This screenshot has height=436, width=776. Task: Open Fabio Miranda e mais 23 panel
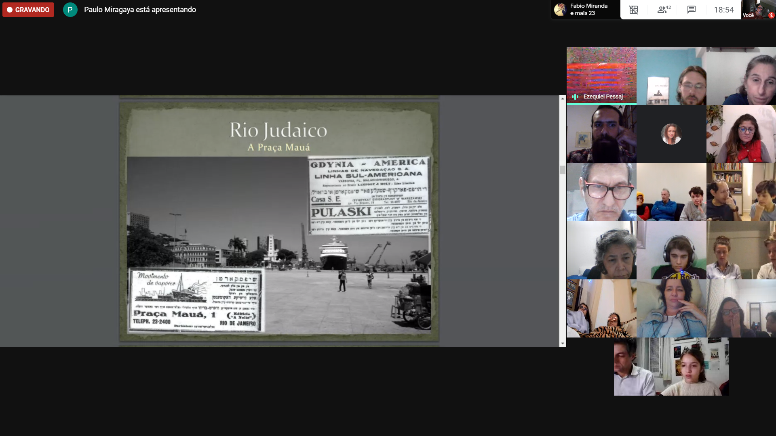coord(585,10)
